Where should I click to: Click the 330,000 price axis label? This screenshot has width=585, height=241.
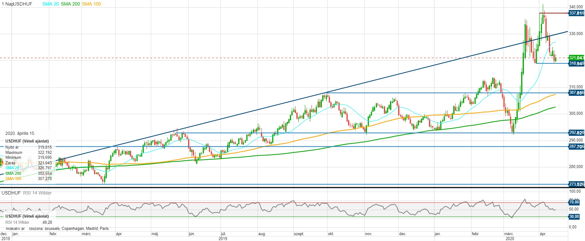click(576, 34)
